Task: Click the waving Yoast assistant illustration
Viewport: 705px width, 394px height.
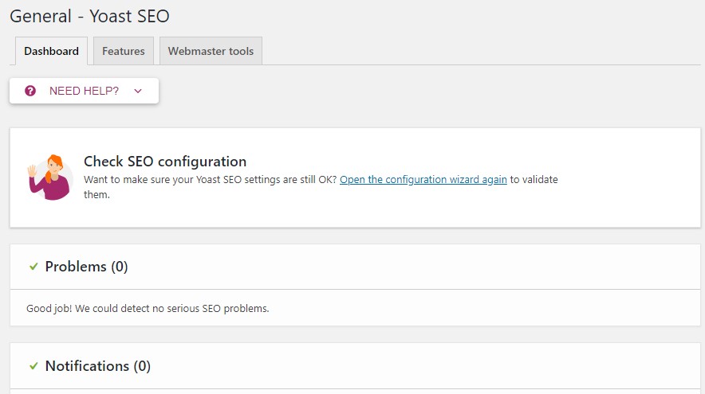Action: pos(50,177)
